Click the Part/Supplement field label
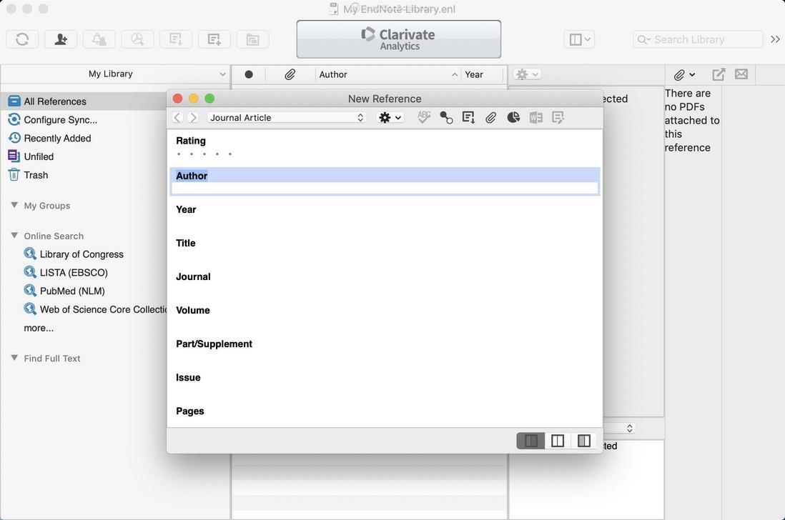This screenshot has width=785, height=520. [x=214, y=344]
